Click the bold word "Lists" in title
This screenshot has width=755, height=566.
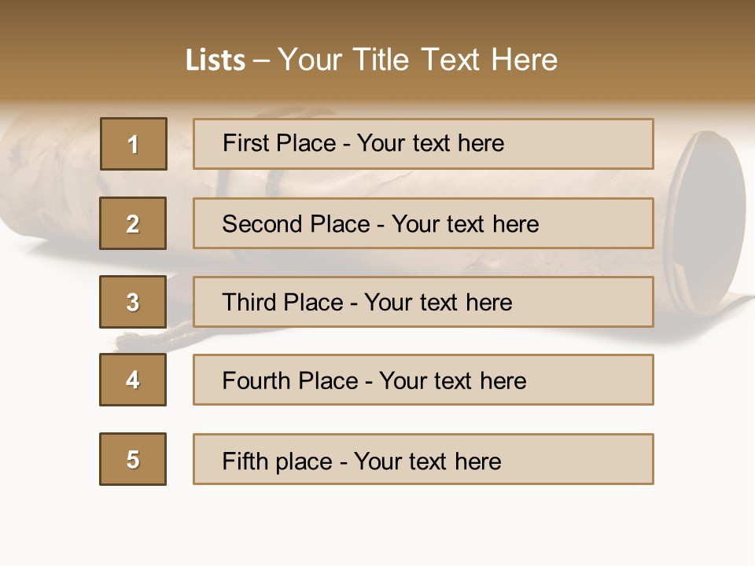(215, 61)
